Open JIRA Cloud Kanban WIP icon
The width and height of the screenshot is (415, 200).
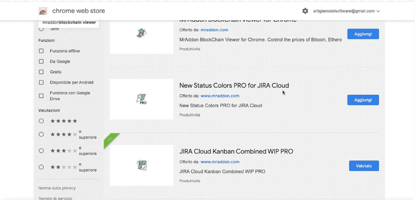(142, 165)
